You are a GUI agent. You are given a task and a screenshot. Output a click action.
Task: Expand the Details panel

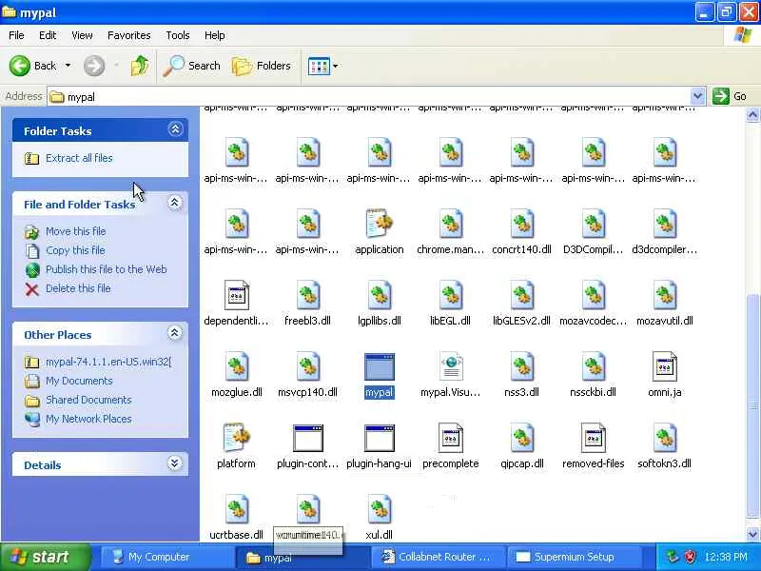tap(175, 463)
